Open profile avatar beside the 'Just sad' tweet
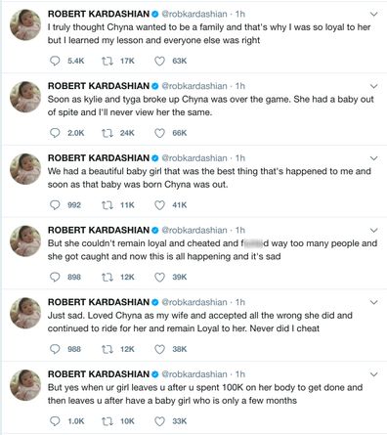This screenshot has width=387, height=435. click(x=25, y=313)
